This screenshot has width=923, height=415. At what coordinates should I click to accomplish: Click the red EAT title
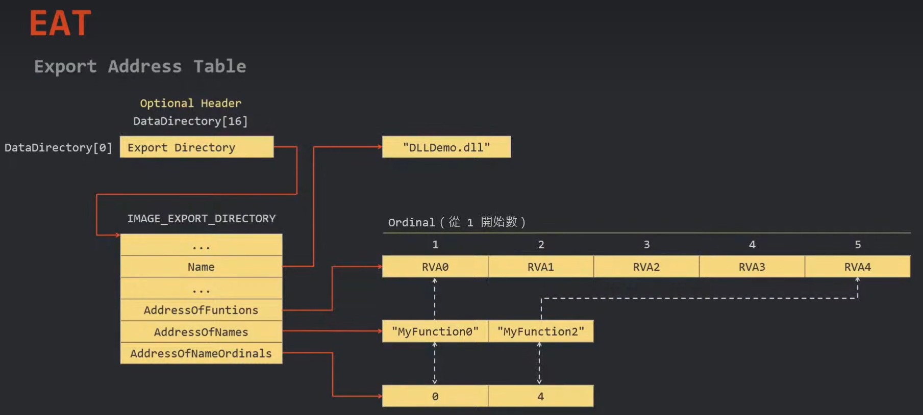[60, 23]
